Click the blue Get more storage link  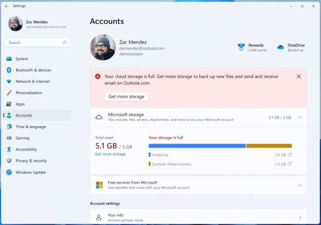110,154
